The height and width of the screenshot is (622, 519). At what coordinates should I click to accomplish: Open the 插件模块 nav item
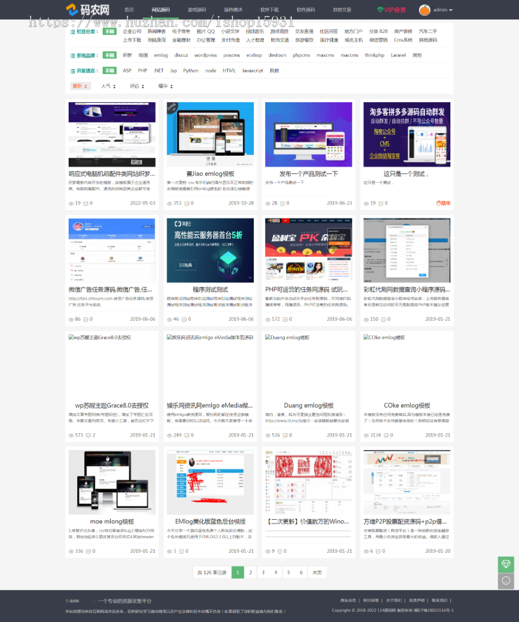pos(233,9)
